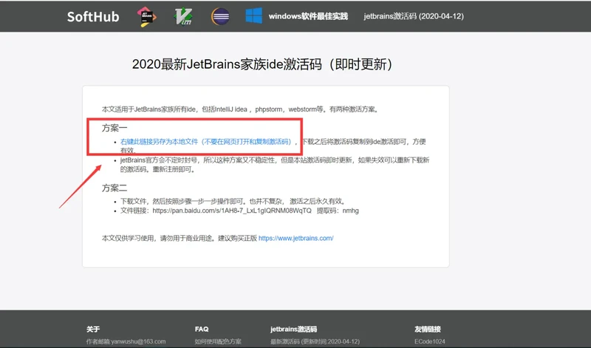Click the 方案二 heading
Screen dimensions: 591x348
click(x=115, y=188)
